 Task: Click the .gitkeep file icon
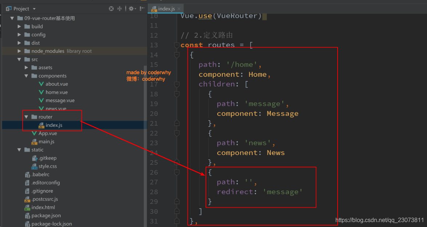[34, 158]
